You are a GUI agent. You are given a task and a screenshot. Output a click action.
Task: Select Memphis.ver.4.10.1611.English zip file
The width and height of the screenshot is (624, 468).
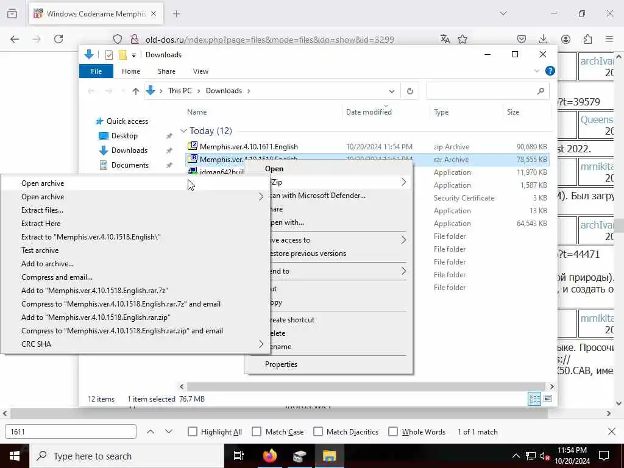249,146
